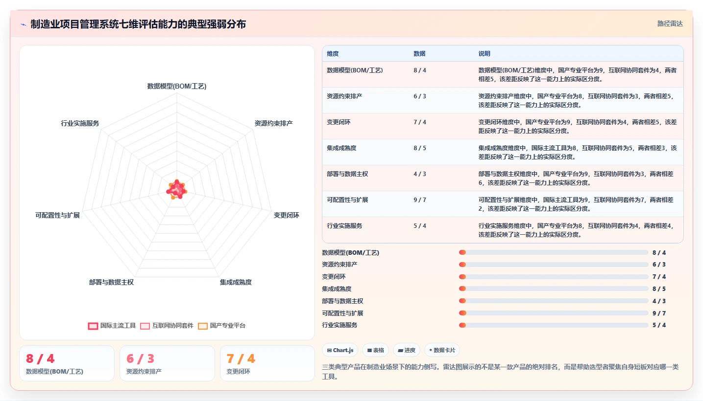The height and width of the screenshot is (401, 703).
Task: Open the 7 / 4 变更闭环 data card
Action: click(x=267, y=363)
